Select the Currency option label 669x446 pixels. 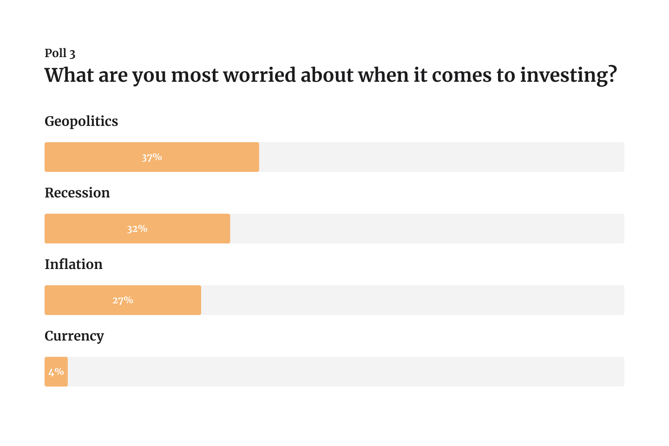tap(74, 336)
